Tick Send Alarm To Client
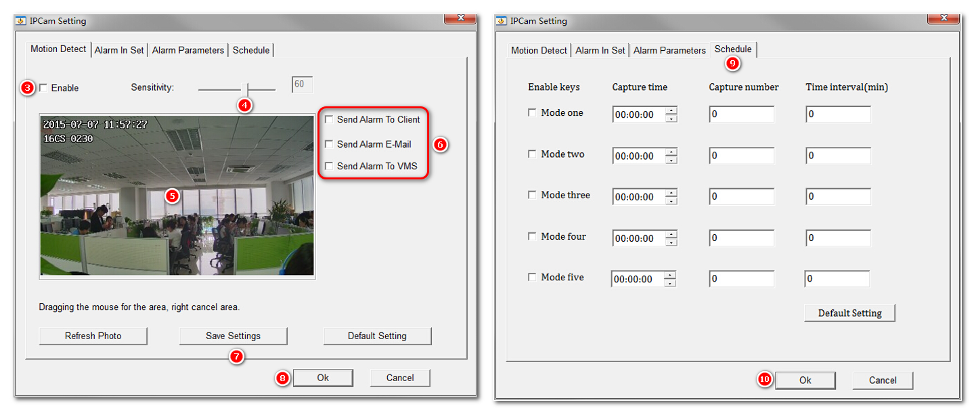 pos(329,120)
